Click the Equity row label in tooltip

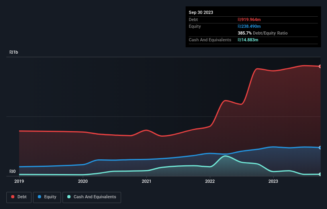pyautogui.click(x=195, y=26)
